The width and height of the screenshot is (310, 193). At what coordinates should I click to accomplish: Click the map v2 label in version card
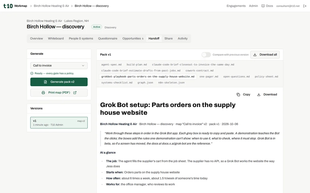click(x=81, y=121)
